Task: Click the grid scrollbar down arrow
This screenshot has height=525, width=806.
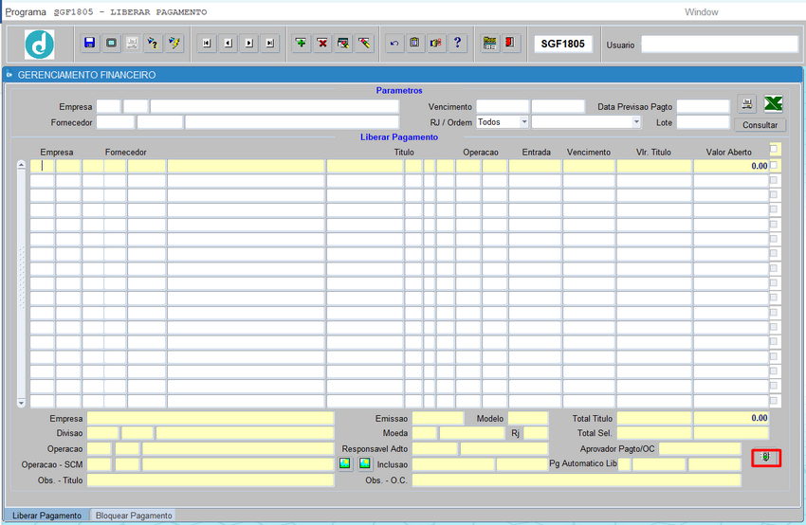Action: [21, 404]
